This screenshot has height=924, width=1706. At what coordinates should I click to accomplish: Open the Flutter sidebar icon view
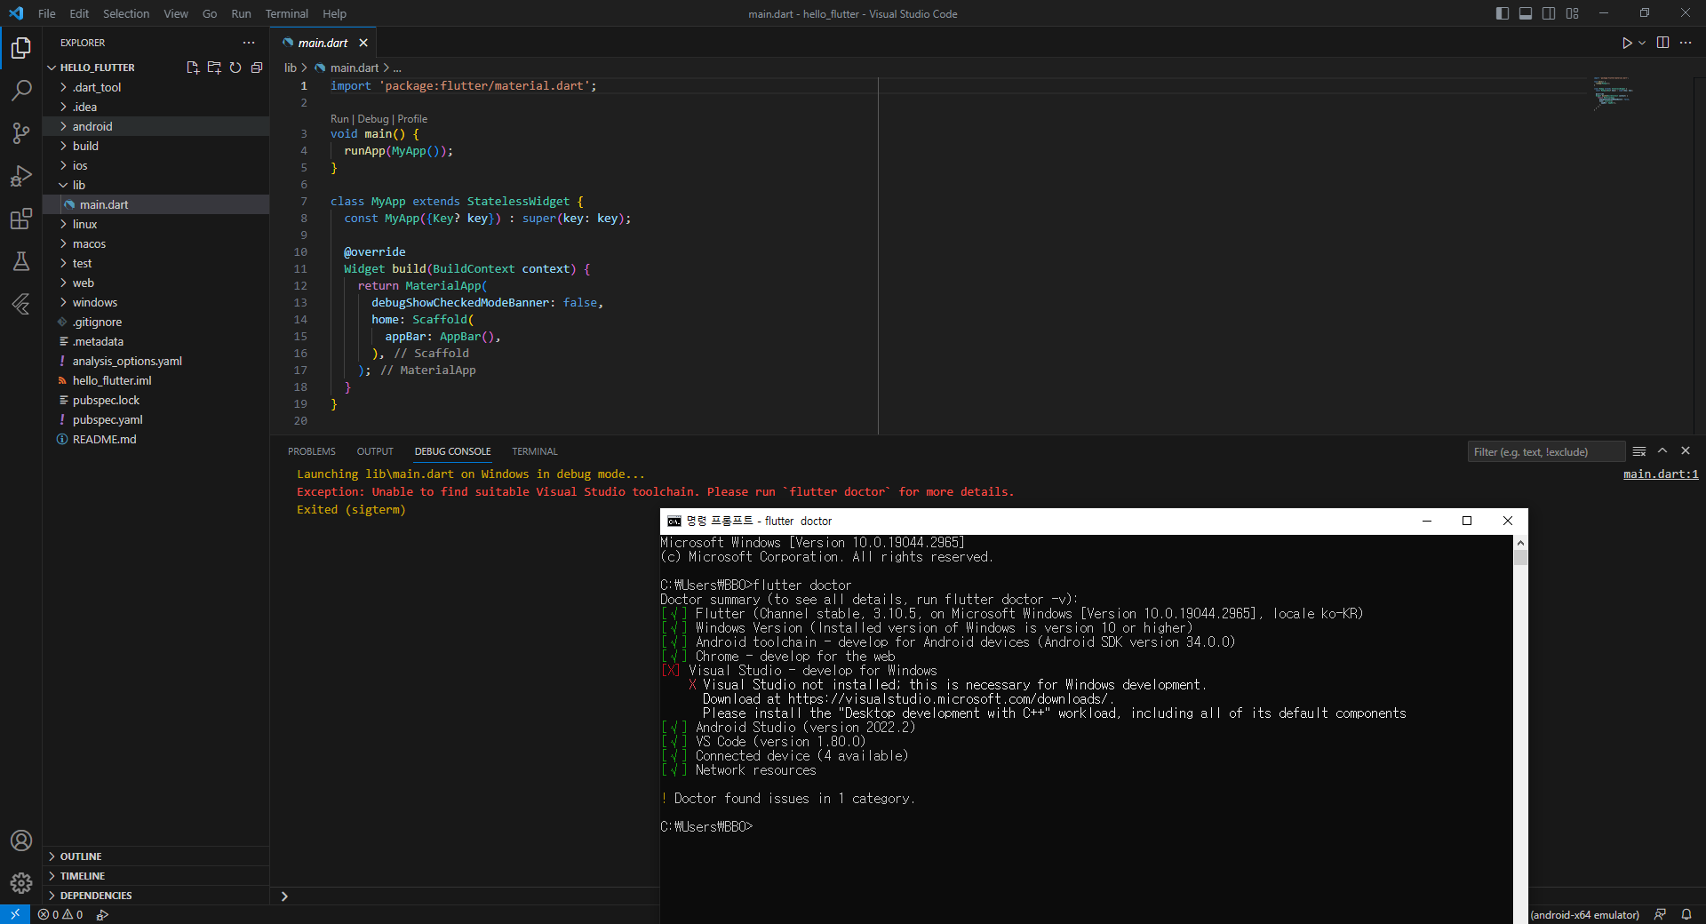pos(21,304)
